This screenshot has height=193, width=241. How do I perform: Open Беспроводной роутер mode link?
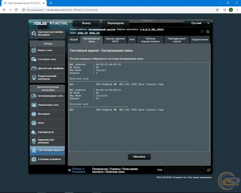pyautogui.click(x=102, y=29)
